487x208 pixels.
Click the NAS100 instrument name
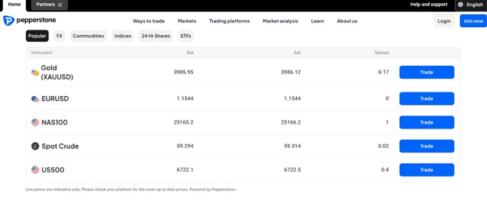[55, 122]
